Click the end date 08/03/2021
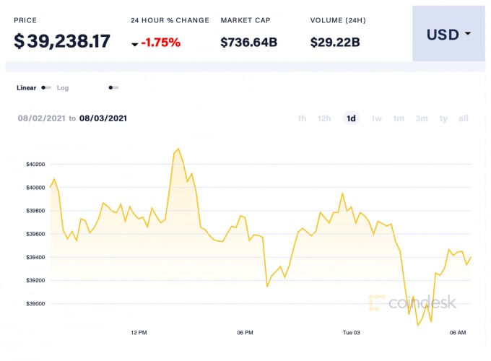The height and width of the screenshot is (361, 491). click(103, 118)
